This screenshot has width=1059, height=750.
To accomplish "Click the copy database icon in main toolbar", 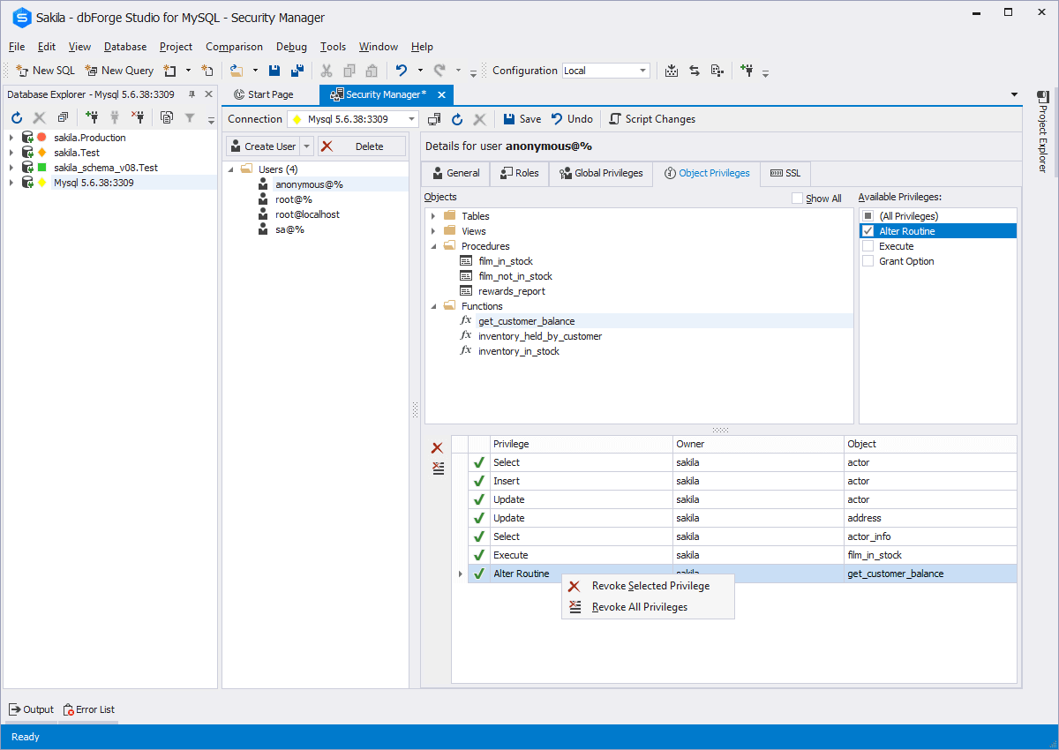I will (717, 71).
